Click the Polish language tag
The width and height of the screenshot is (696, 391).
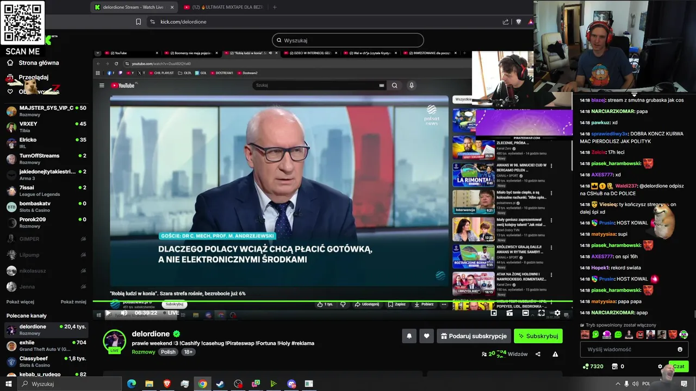click(x=168, y=352)
